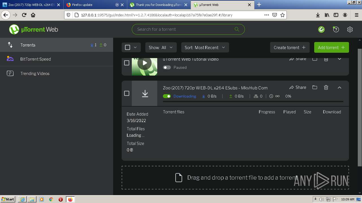This screenshot has width=362, height=203.
Task: Share the µTorrent Web Tutorial Video
Action: (x=298, y=59)
